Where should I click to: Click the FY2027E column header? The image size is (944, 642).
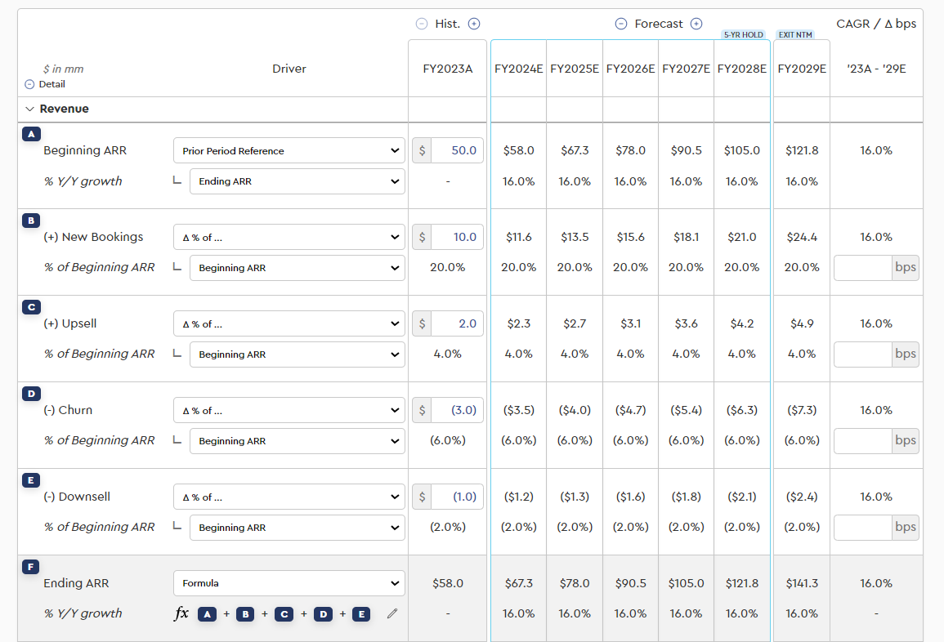coord(686,69)
